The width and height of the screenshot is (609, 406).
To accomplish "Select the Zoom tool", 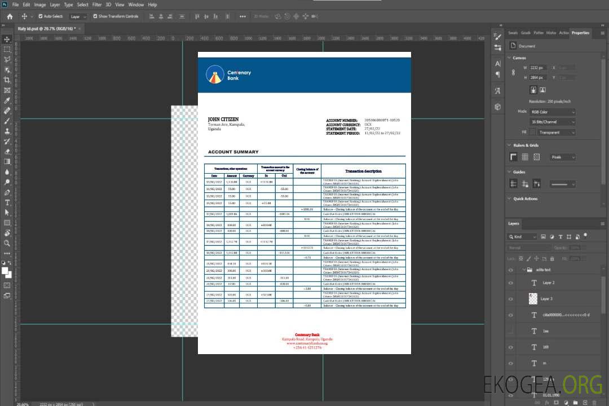I will click(x=7, y=243).
